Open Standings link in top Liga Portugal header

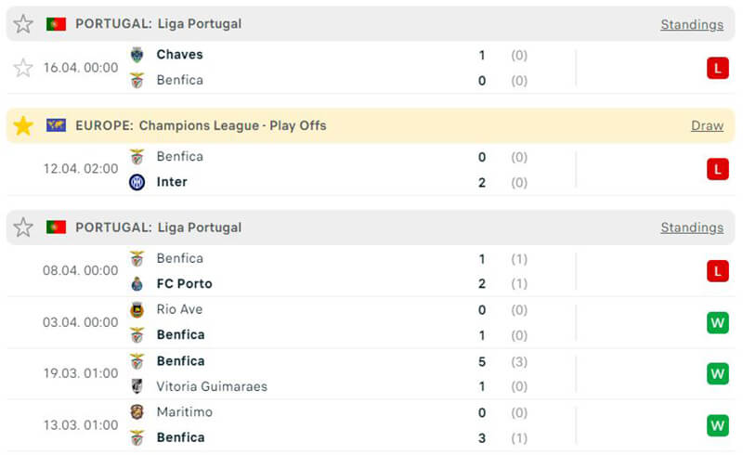[x=692, y=24]
